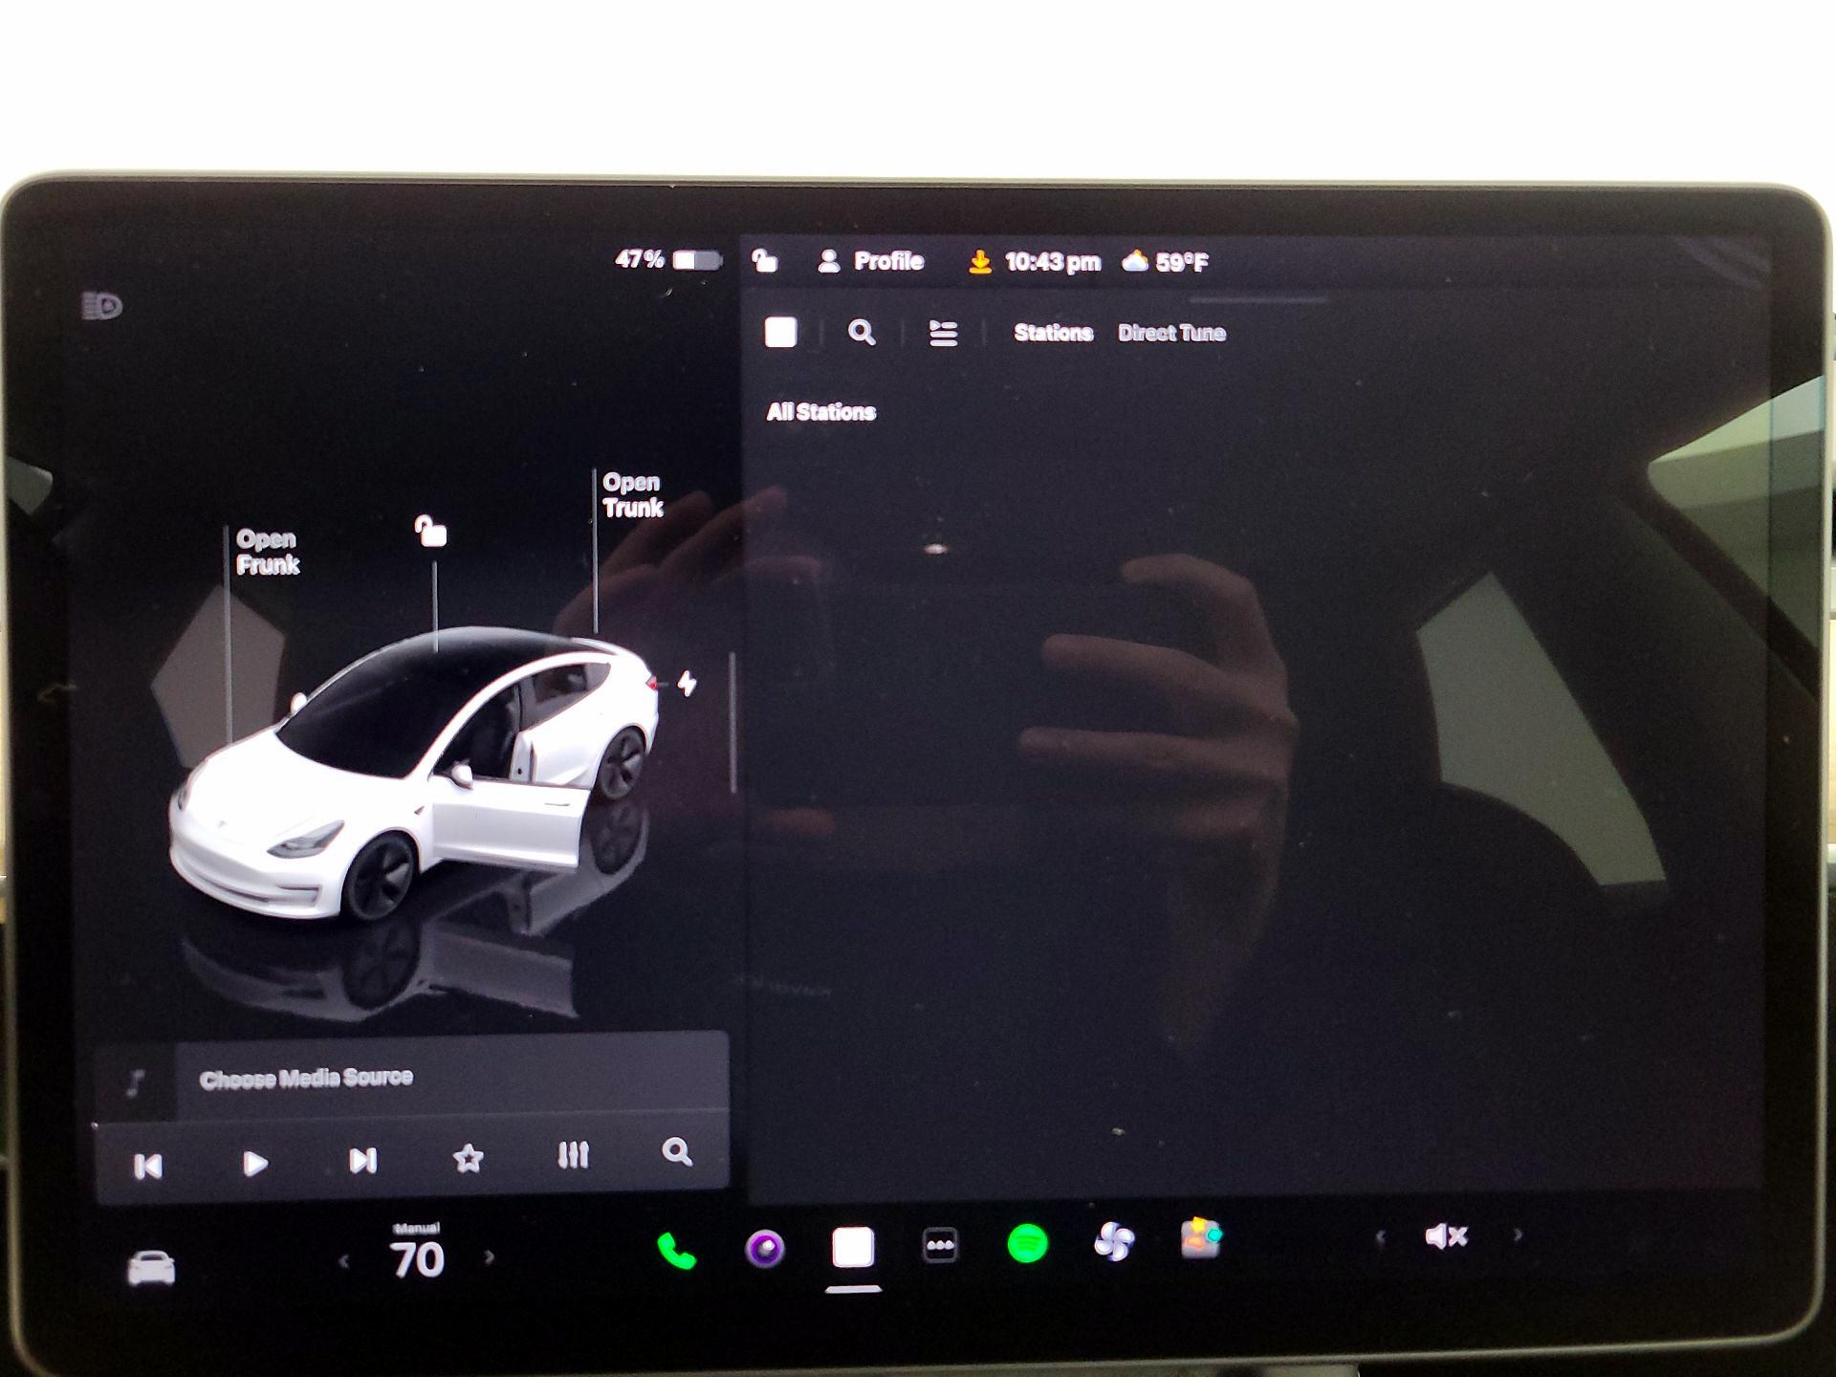Open the phone app icon
1836x1377 pixels.
coord(675,1245)
